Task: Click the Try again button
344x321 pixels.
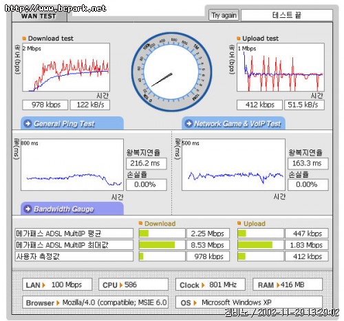Action: (224, 15)
